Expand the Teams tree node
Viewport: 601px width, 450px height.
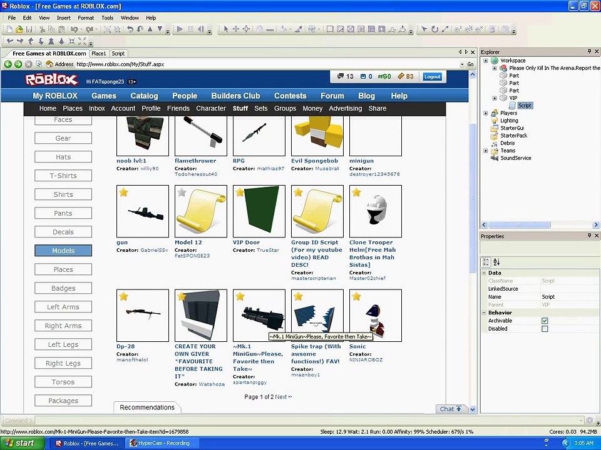pyautogui.click(x=486, y=151)
